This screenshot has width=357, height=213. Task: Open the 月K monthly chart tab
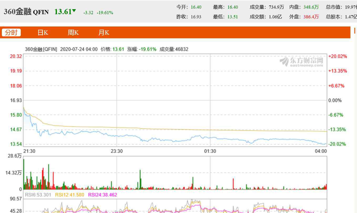coord(104,33)
